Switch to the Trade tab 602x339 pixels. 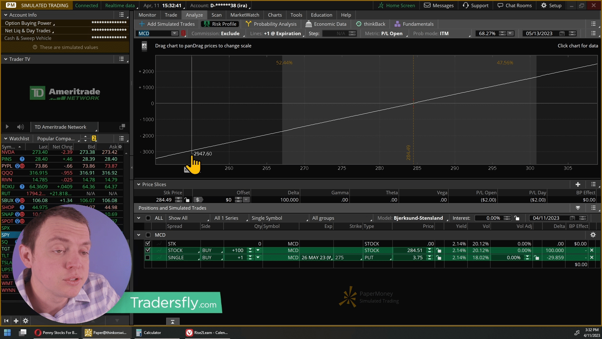click(x=171, y=15)
